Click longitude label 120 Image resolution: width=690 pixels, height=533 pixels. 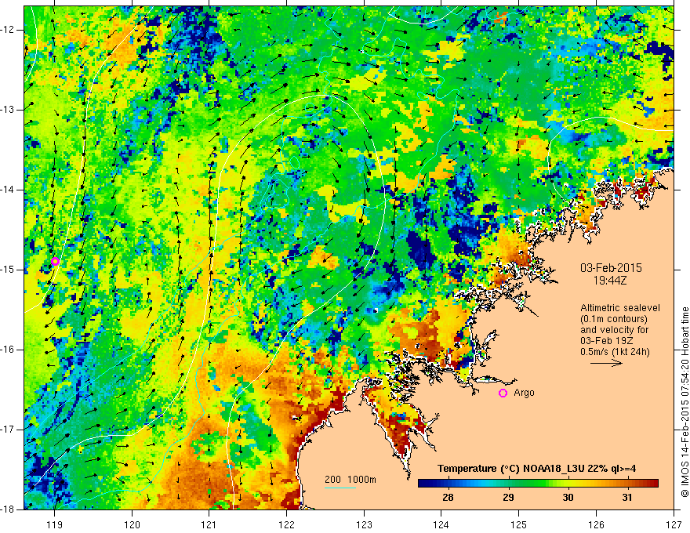[132, 524]
